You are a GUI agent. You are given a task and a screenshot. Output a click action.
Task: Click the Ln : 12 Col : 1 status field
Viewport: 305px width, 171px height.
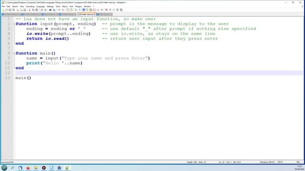click(225, 162)
